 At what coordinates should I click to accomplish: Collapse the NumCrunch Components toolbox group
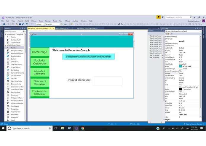pos(6,35)
